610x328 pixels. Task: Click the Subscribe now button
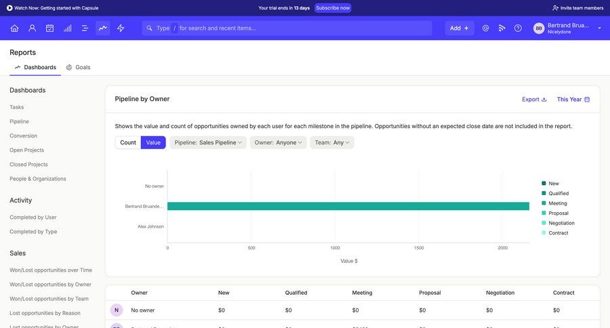tap(333, 8)
